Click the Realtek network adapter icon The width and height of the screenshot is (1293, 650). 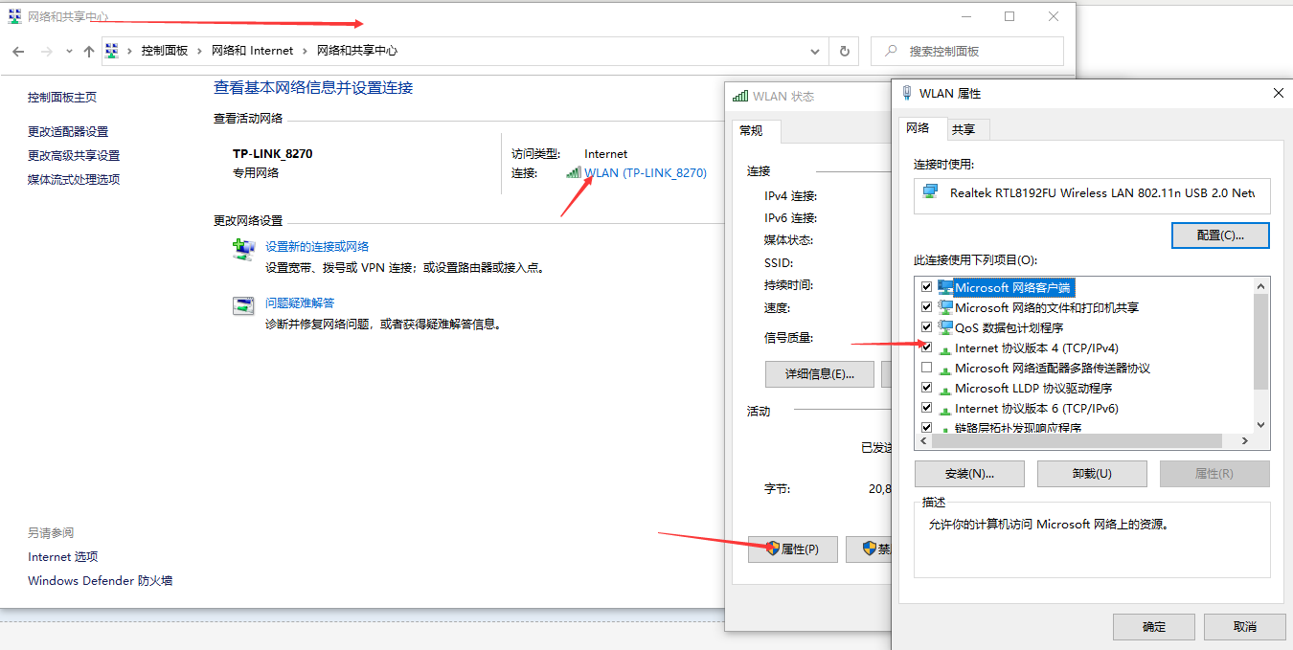tap(930, 192)
